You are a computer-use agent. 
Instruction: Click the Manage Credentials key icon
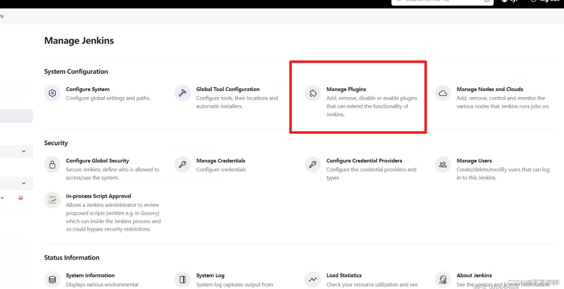point(182,165)
